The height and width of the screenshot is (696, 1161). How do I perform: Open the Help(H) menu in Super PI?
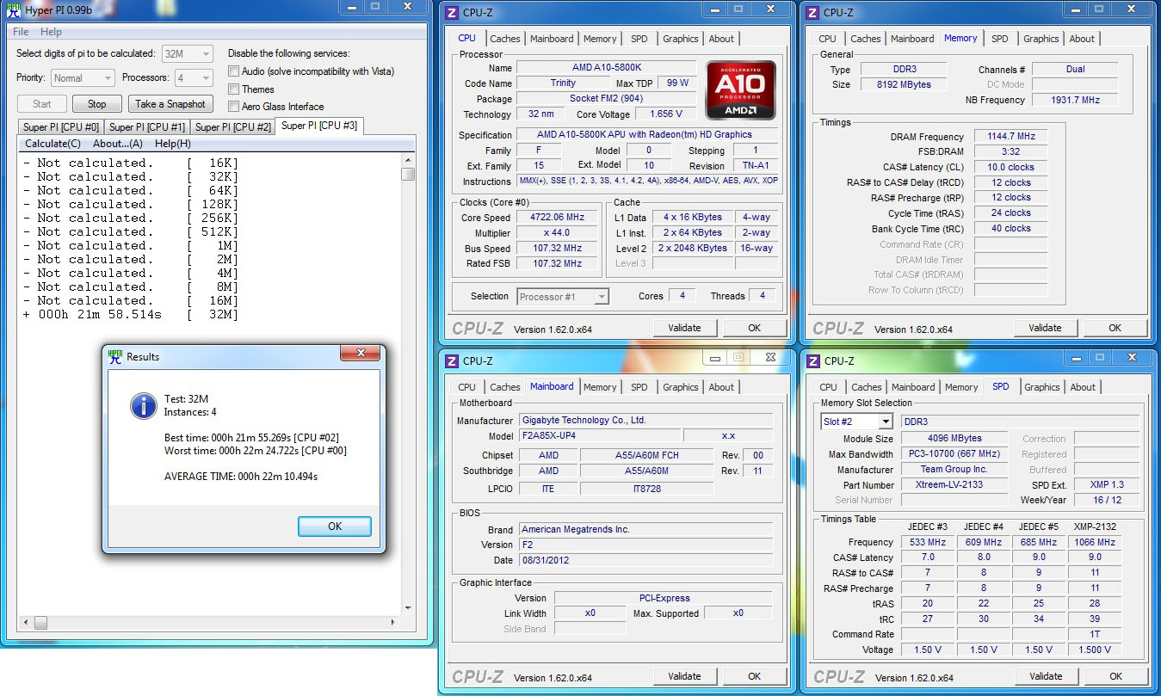(x=173, y=144)
